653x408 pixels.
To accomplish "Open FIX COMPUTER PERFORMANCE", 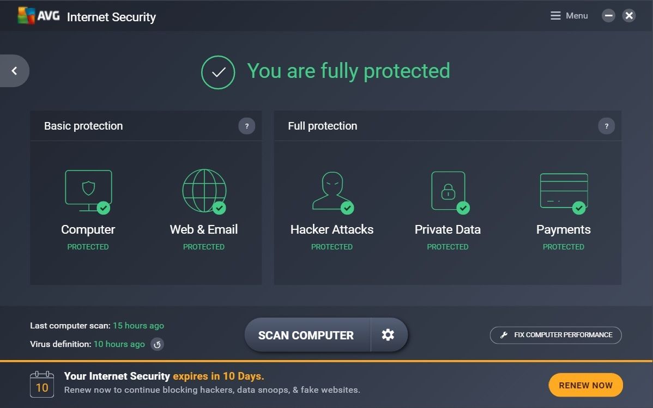I will 555,335.
